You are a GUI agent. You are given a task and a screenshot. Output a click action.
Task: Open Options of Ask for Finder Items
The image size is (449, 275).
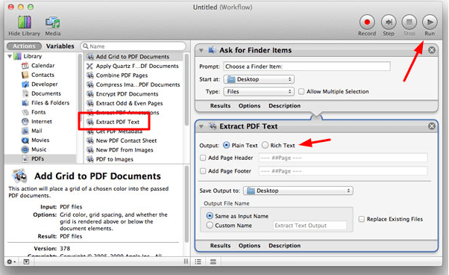[249, 106]
